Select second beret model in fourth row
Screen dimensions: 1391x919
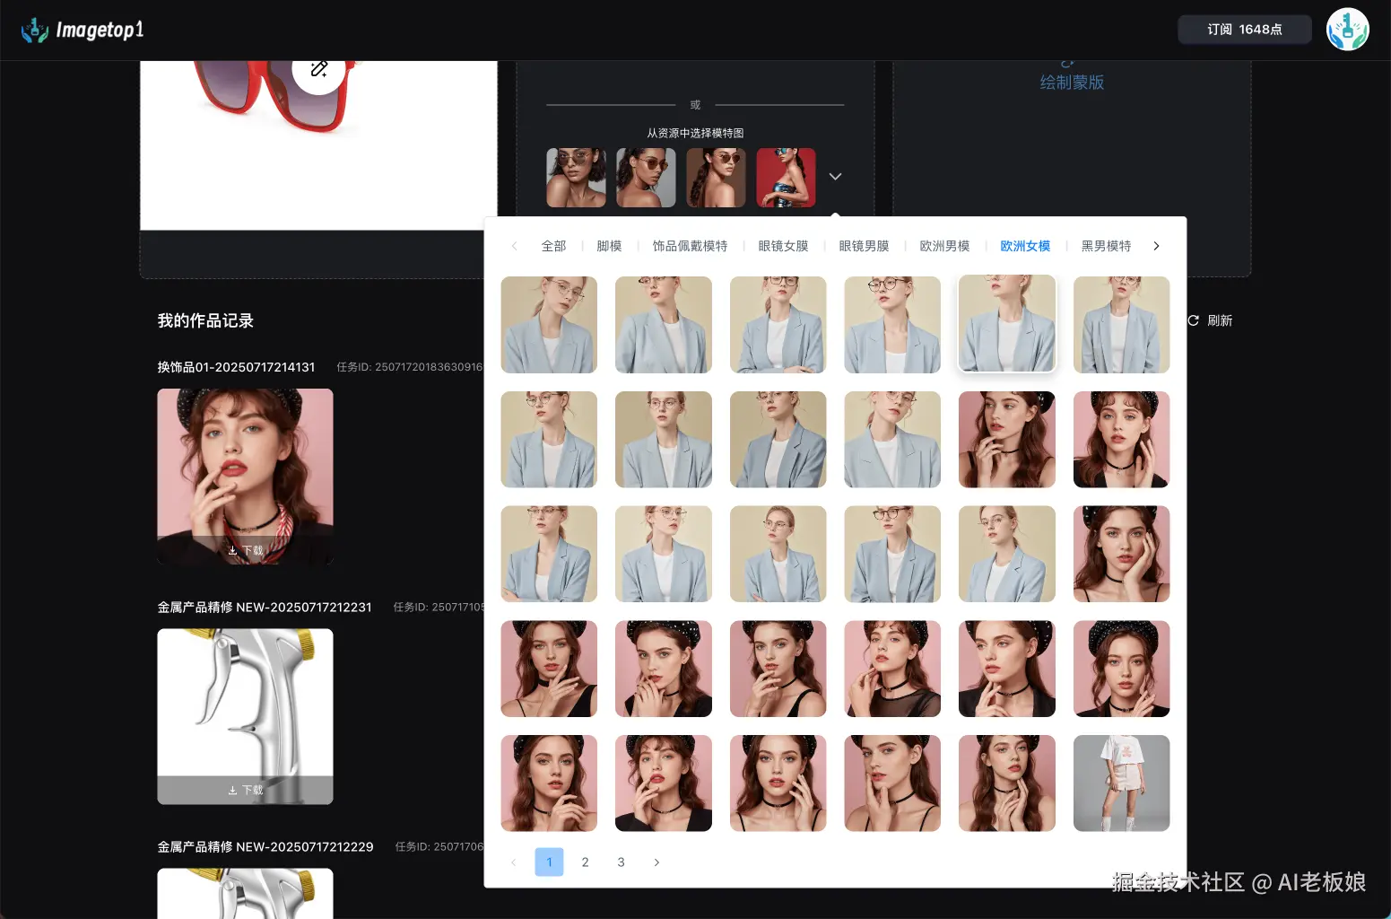pyautogui.click(x=664, y=669)
